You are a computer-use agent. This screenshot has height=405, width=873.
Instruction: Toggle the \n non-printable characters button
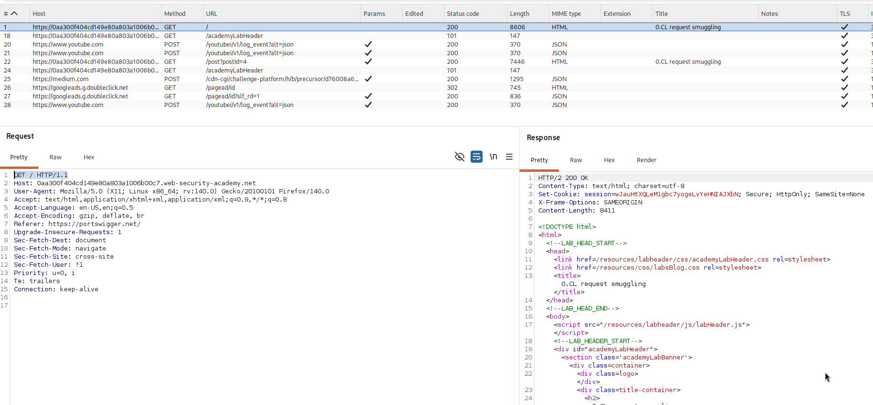(x=493, y=157)
